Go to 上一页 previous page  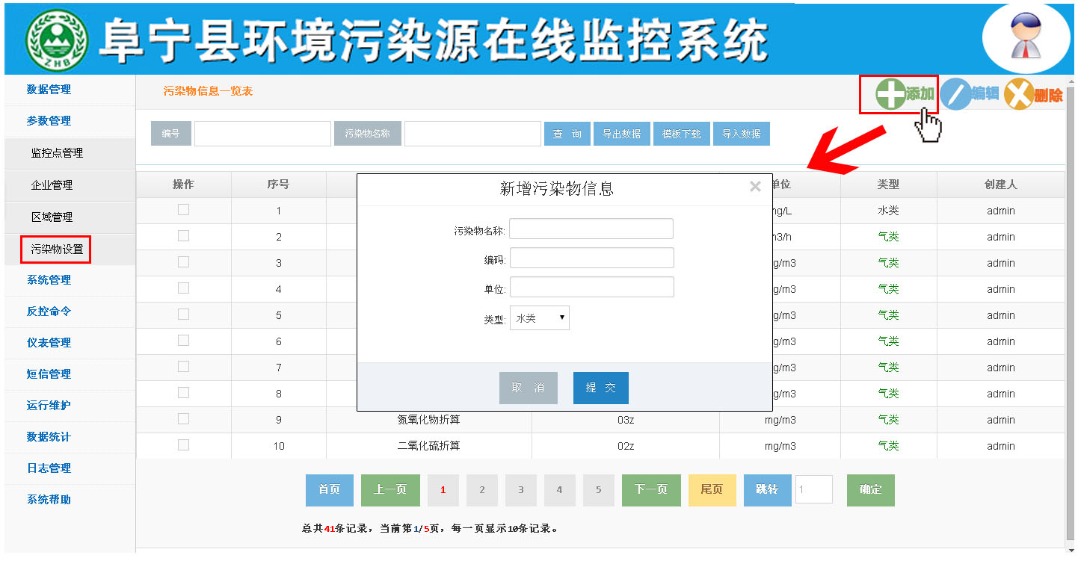(x=390, y=490)
